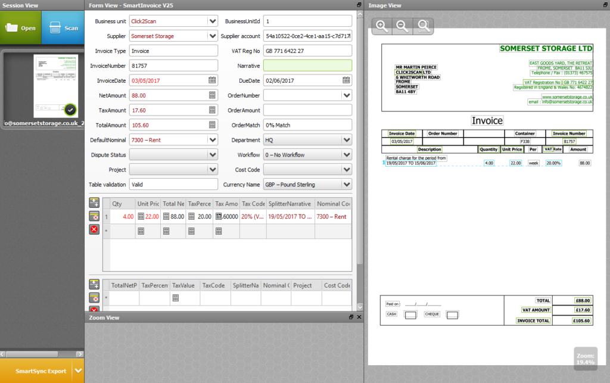
Task: Open calculator in new-row Total Net cell
Action: tap(166, 231)
